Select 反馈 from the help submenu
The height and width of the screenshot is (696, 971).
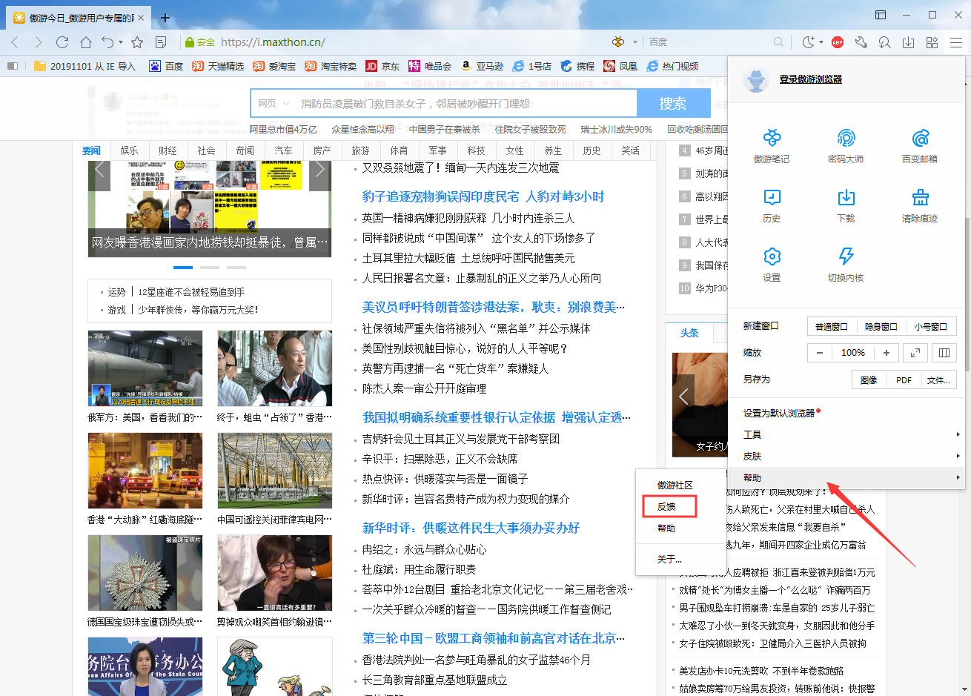[669, 506]
